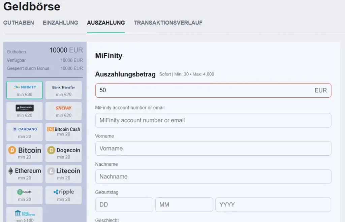
Task: Open the Auszahlung tab
Action: tap(106, 23)
